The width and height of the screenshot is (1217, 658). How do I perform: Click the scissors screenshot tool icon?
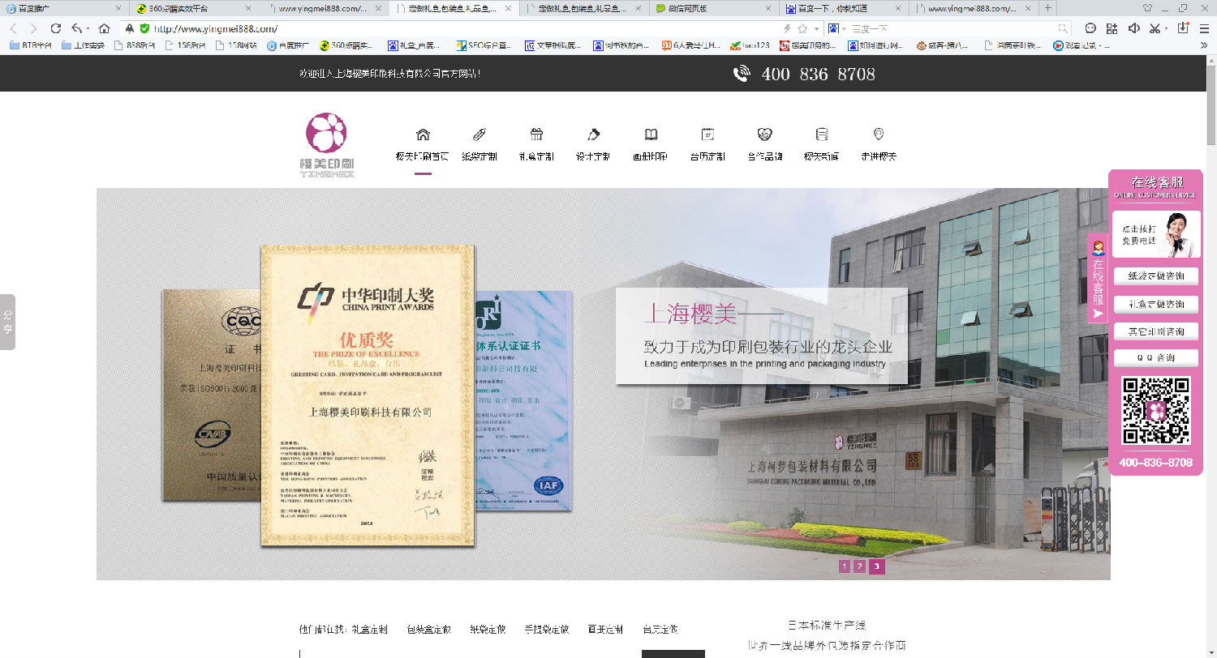1155,28
